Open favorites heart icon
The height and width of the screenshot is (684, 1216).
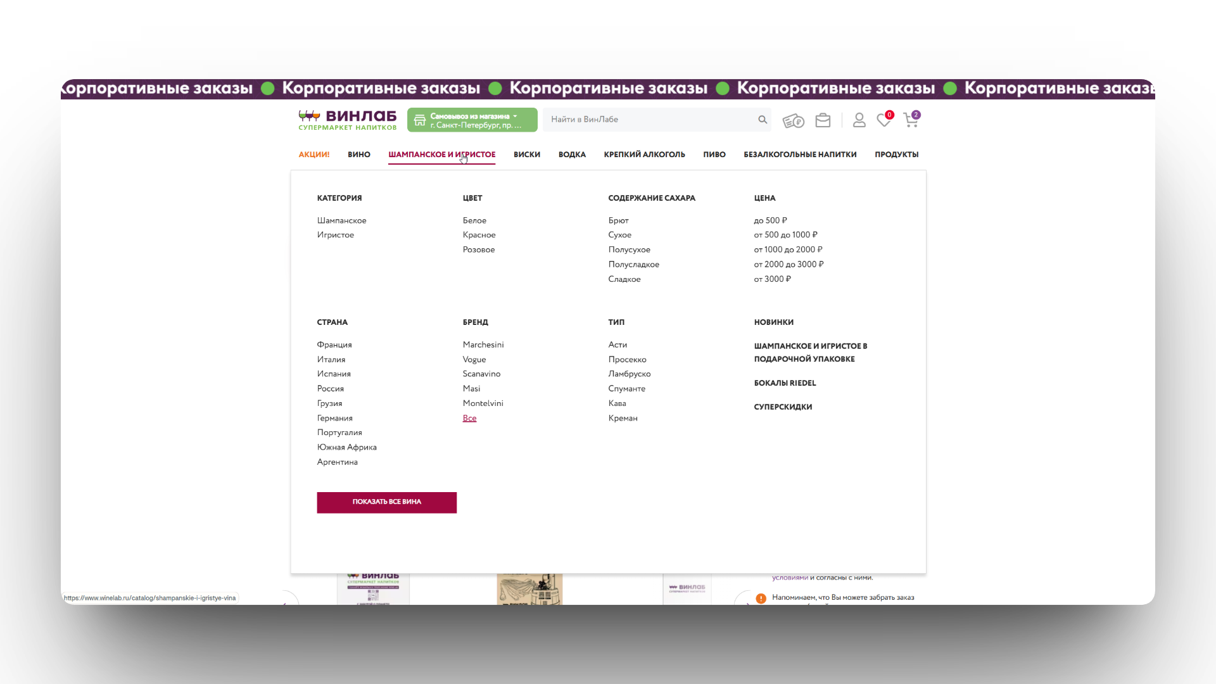(x=883, y=120)
